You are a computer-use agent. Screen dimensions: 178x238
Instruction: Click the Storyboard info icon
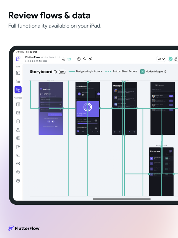55,72
